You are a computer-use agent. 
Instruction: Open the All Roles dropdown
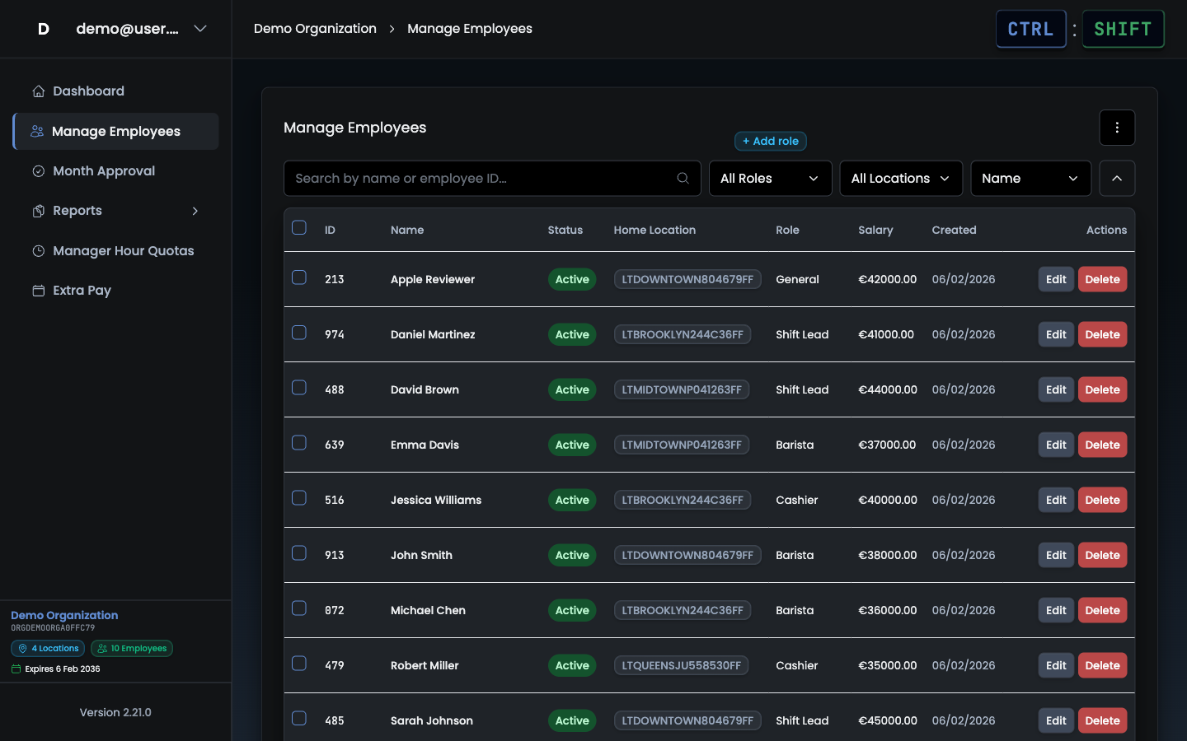770,178
